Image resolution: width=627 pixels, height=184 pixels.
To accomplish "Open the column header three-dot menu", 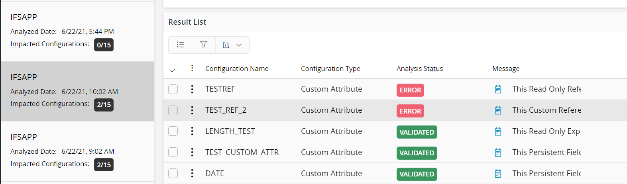I will pos(192,68).
